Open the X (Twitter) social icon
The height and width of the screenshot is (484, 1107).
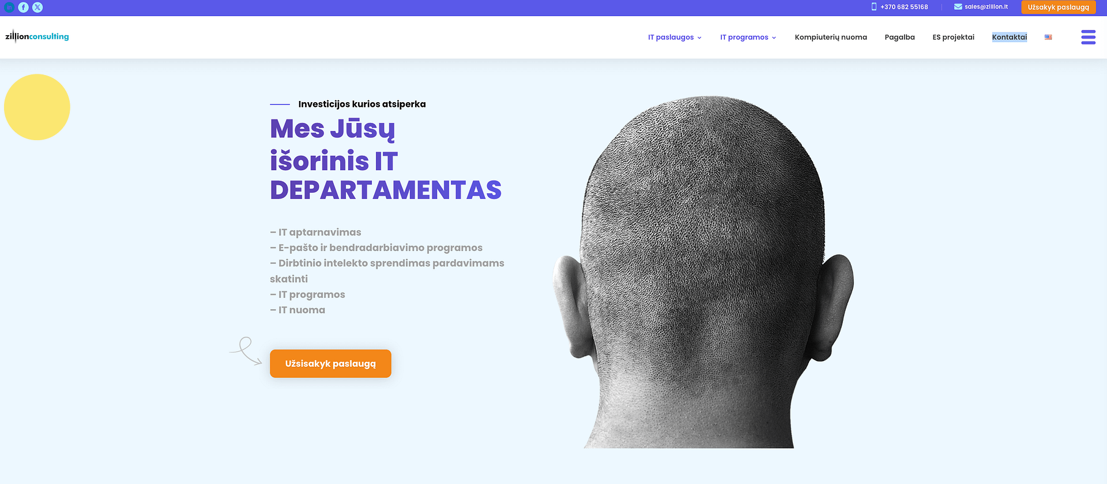tap(37, 7)
